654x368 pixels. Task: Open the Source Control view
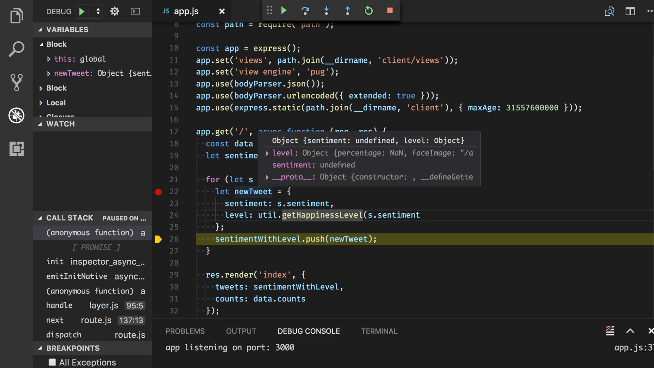pyautogui.click(x=16, y=82)
